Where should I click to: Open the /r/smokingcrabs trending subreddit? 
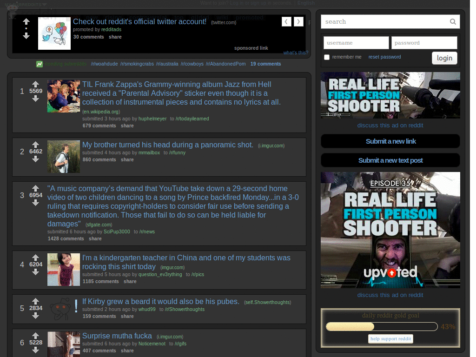click(x=137, y=64)
